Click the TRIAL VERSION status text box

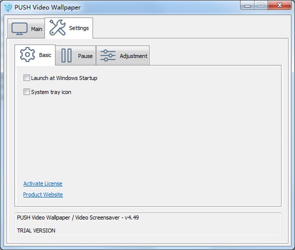point(148,224)
